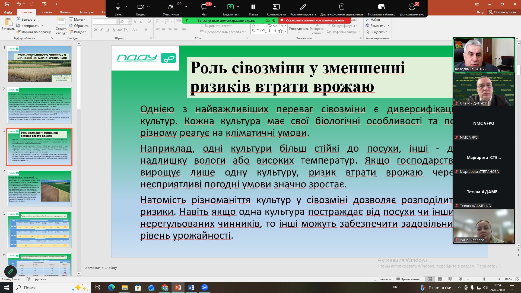Select slide 4 thumbnail in panel
Viewport: 521px width, 293px height.
point(39,188)
